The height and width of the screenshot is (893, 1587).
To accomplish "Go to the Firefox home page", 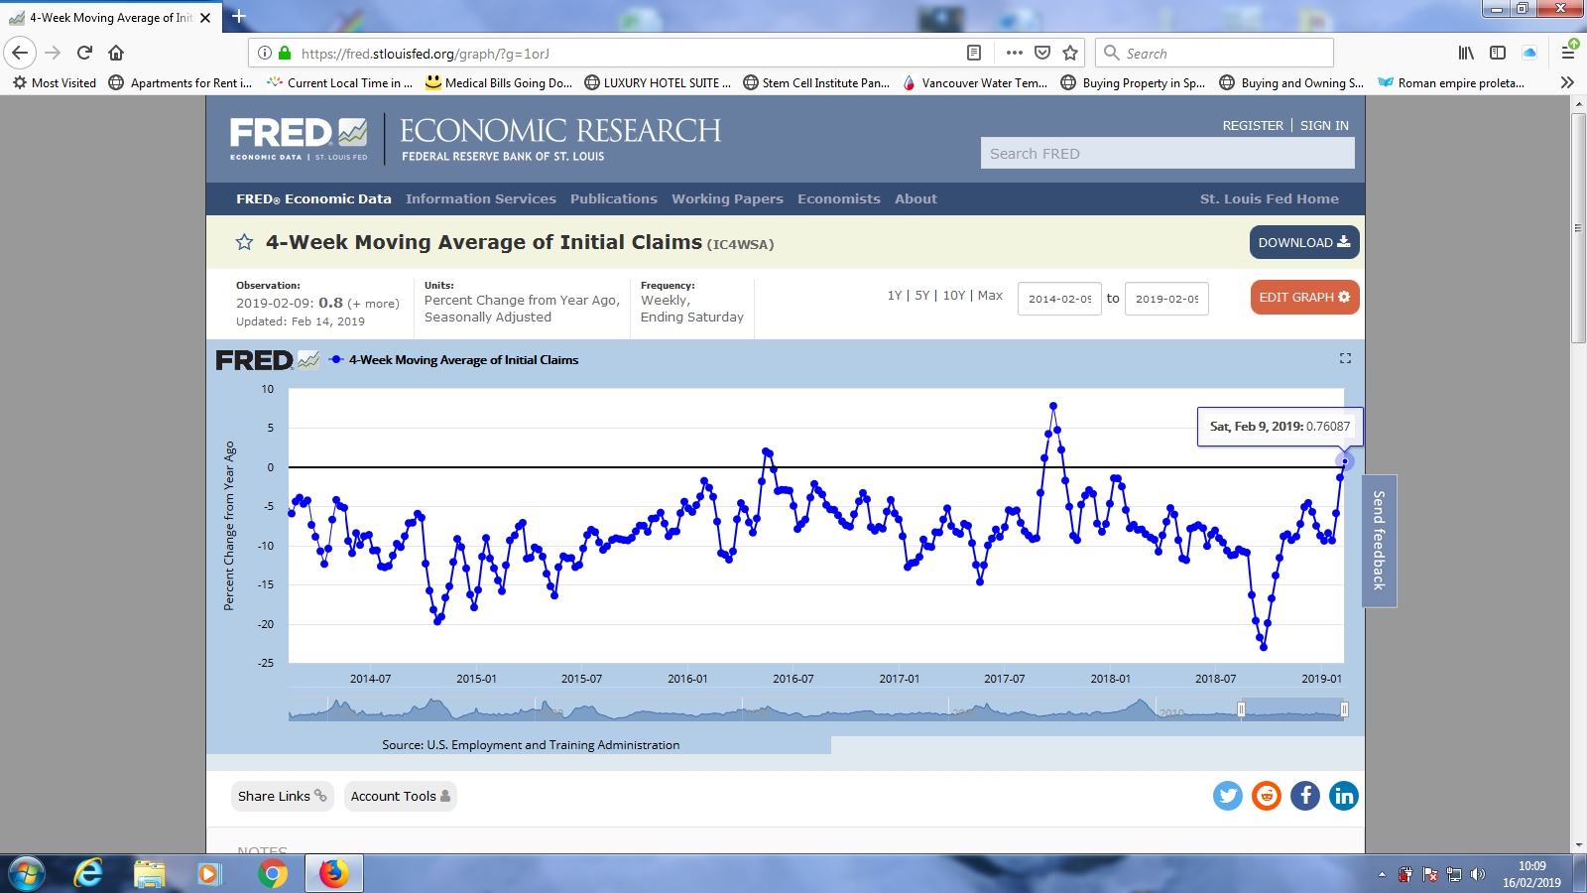I will (116, 53).
